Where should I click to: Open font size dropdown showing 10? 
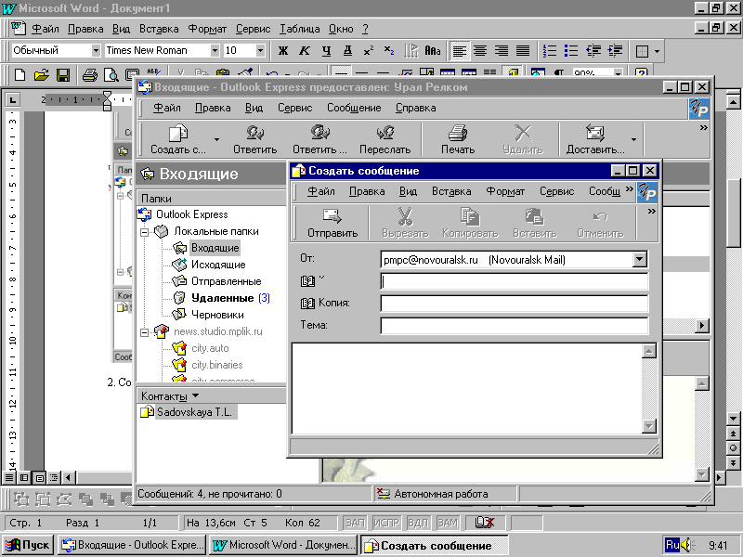point(260,50)
